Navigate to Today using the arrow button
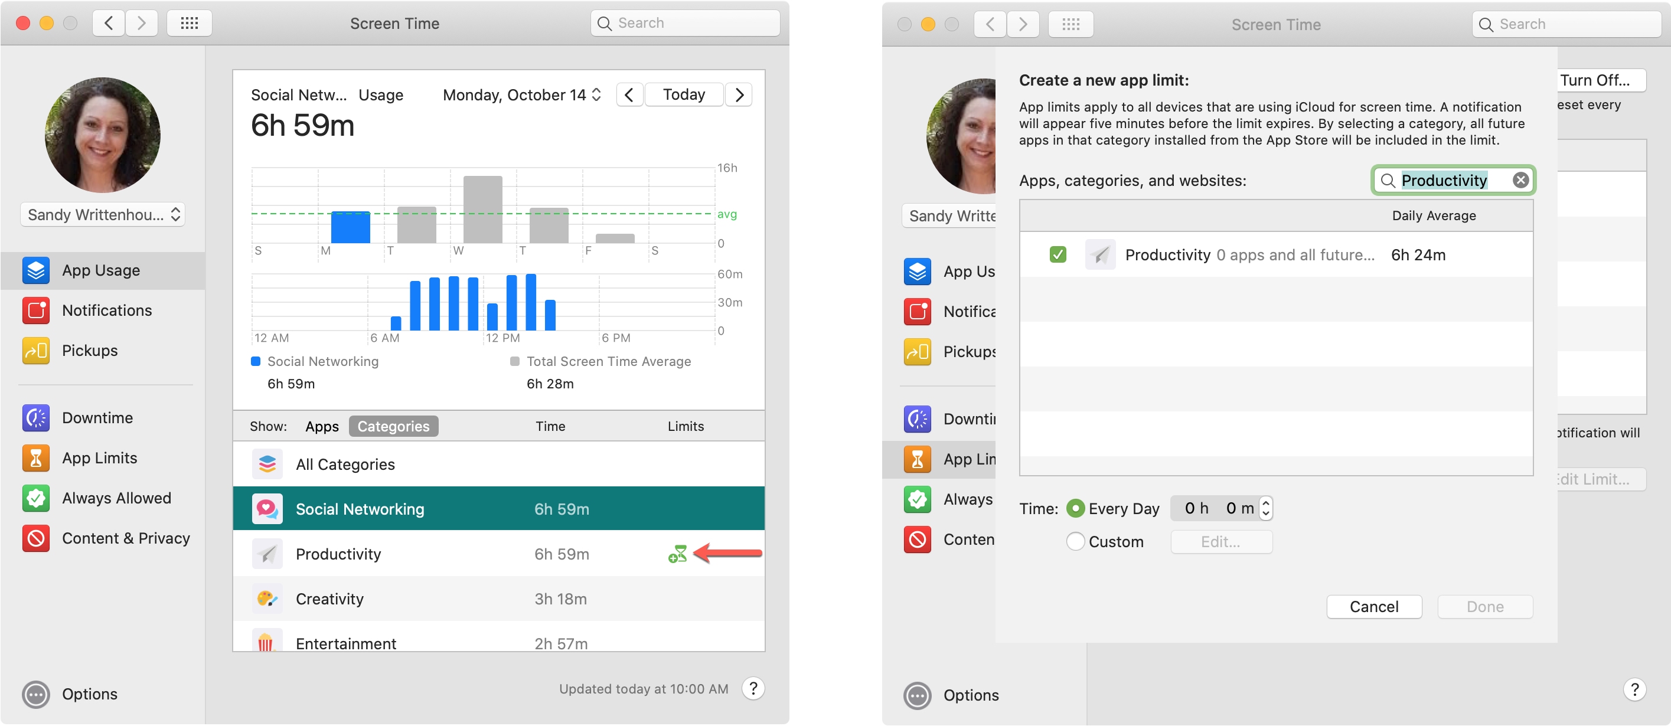 pos(743,94)
